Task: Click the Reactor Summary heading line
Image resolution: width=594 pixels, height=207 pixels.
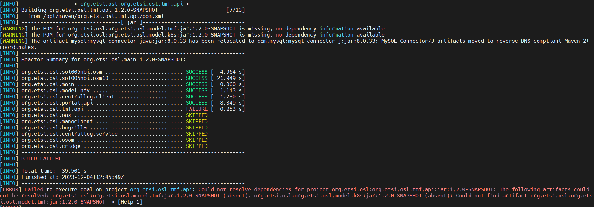Action: (103, 59)
